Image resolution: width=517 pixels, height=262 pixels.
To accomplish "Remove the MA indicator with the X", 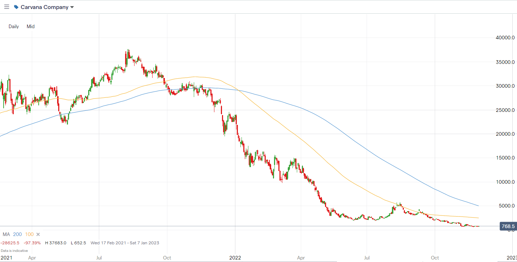I will [38, 234].
